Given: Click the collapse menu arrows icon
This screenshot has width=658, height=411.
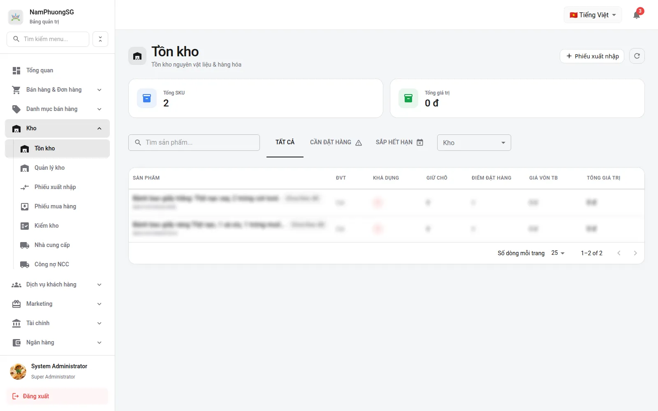Looking at the screenshot, I should click(x=100, y=39).
